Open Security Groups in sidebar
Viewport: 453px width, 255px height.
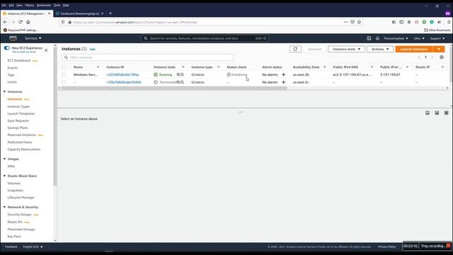[19, 215]
